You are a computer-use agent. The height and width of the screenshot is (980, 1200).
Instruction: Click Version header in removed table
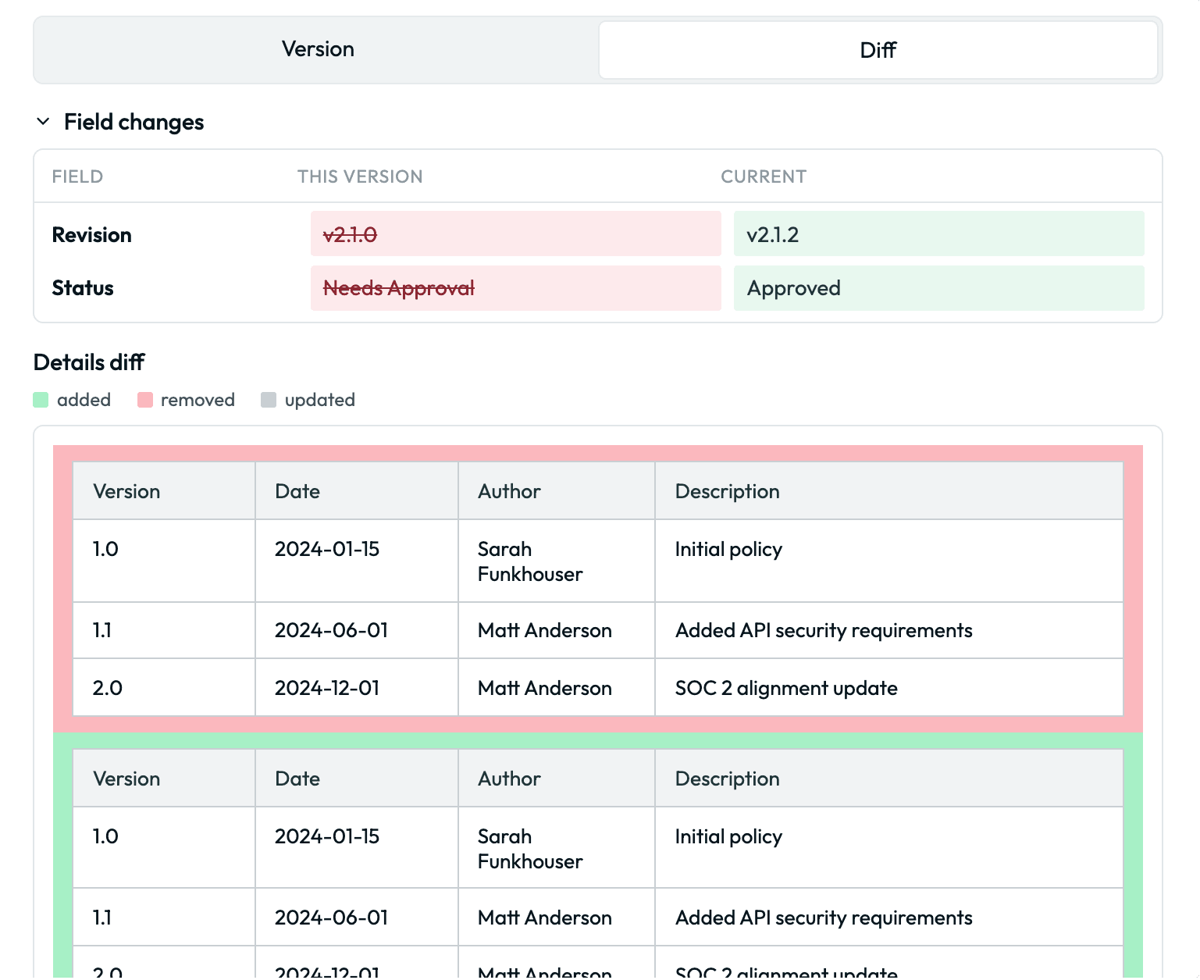(126, 491)
